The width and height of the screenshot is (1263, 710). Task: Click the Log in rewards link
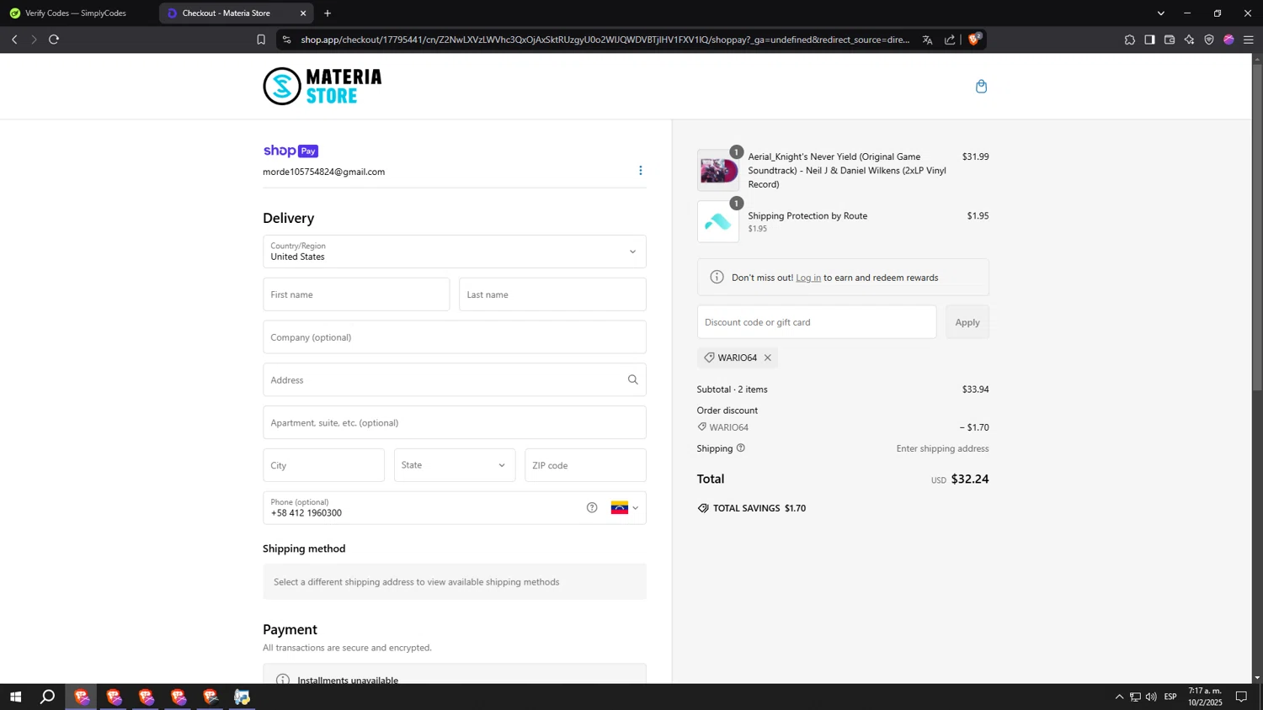coord(808,278)
